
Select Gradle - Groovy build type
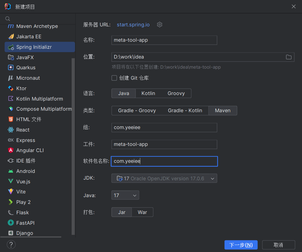click(x=137, y=110)
